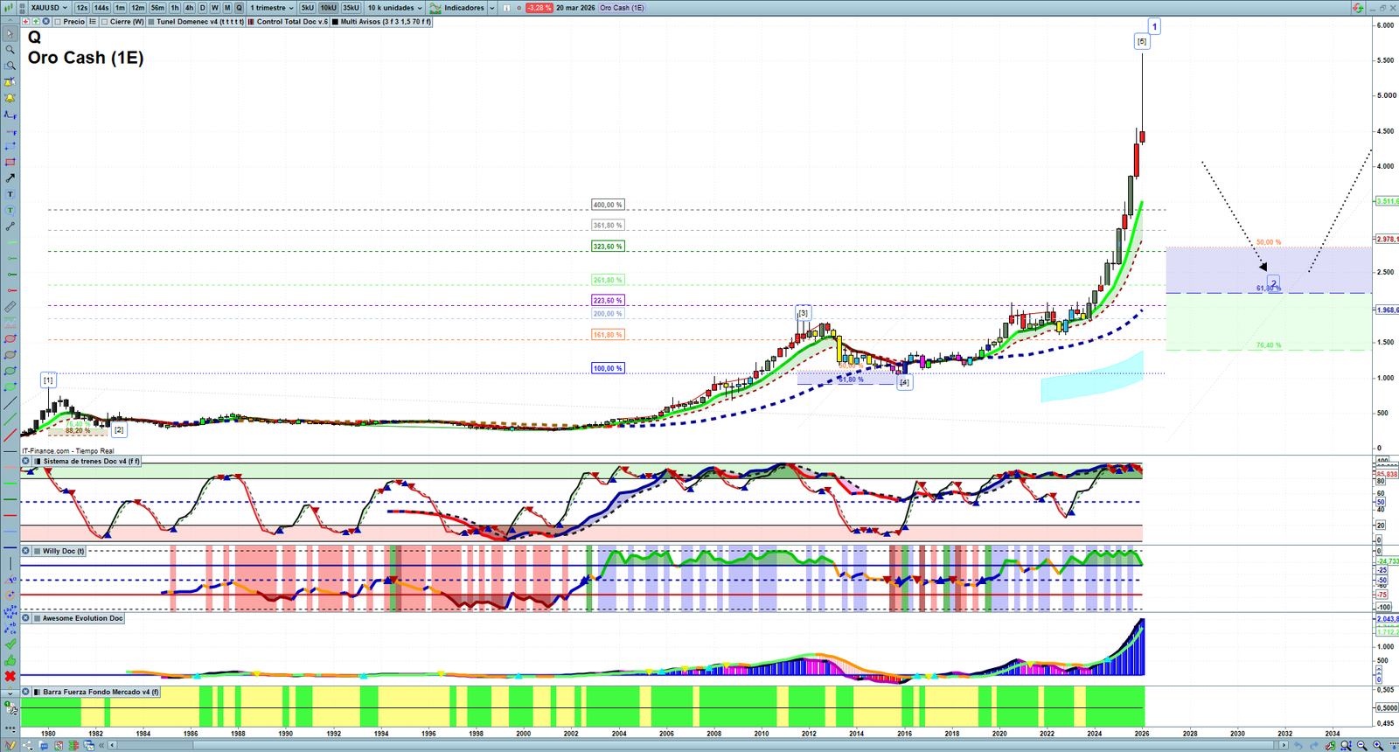Select the alert bell tool
The width and height of the screenshot is (1399, 752).
[10, 98]
